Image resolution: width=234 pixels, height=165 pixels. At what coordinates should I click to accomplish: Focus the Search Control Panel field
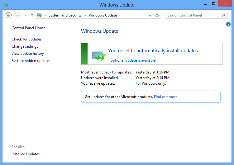[193, 15]
